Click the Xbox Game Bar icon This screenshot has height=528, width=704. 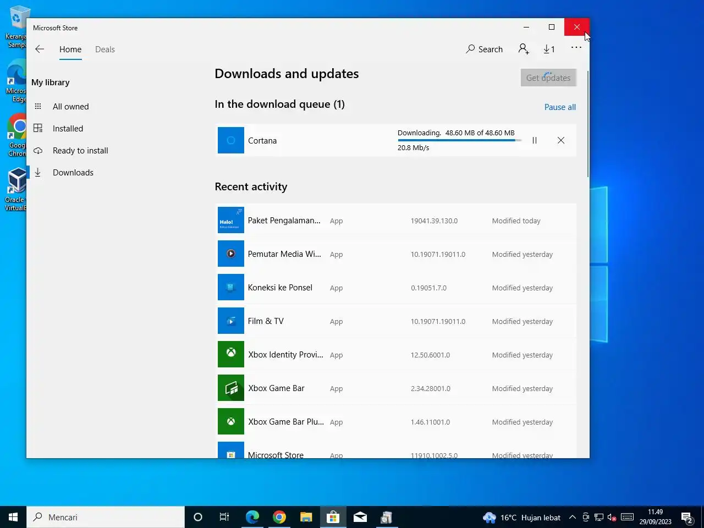click(x=231, y=388)
